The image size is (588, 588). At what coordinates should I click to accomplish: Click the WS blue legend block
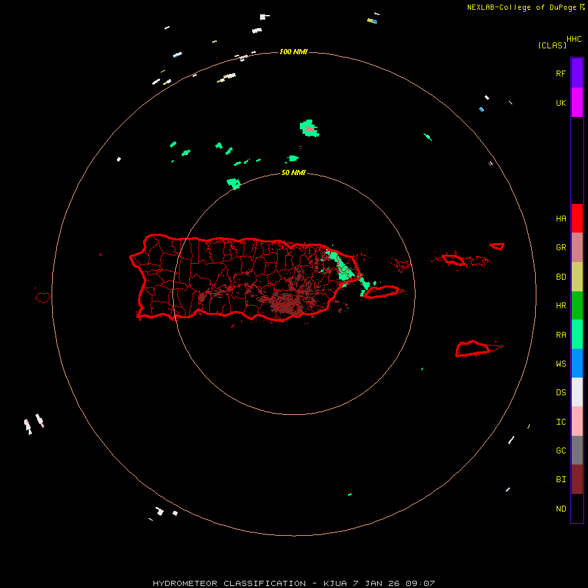(x=577, y=363)
